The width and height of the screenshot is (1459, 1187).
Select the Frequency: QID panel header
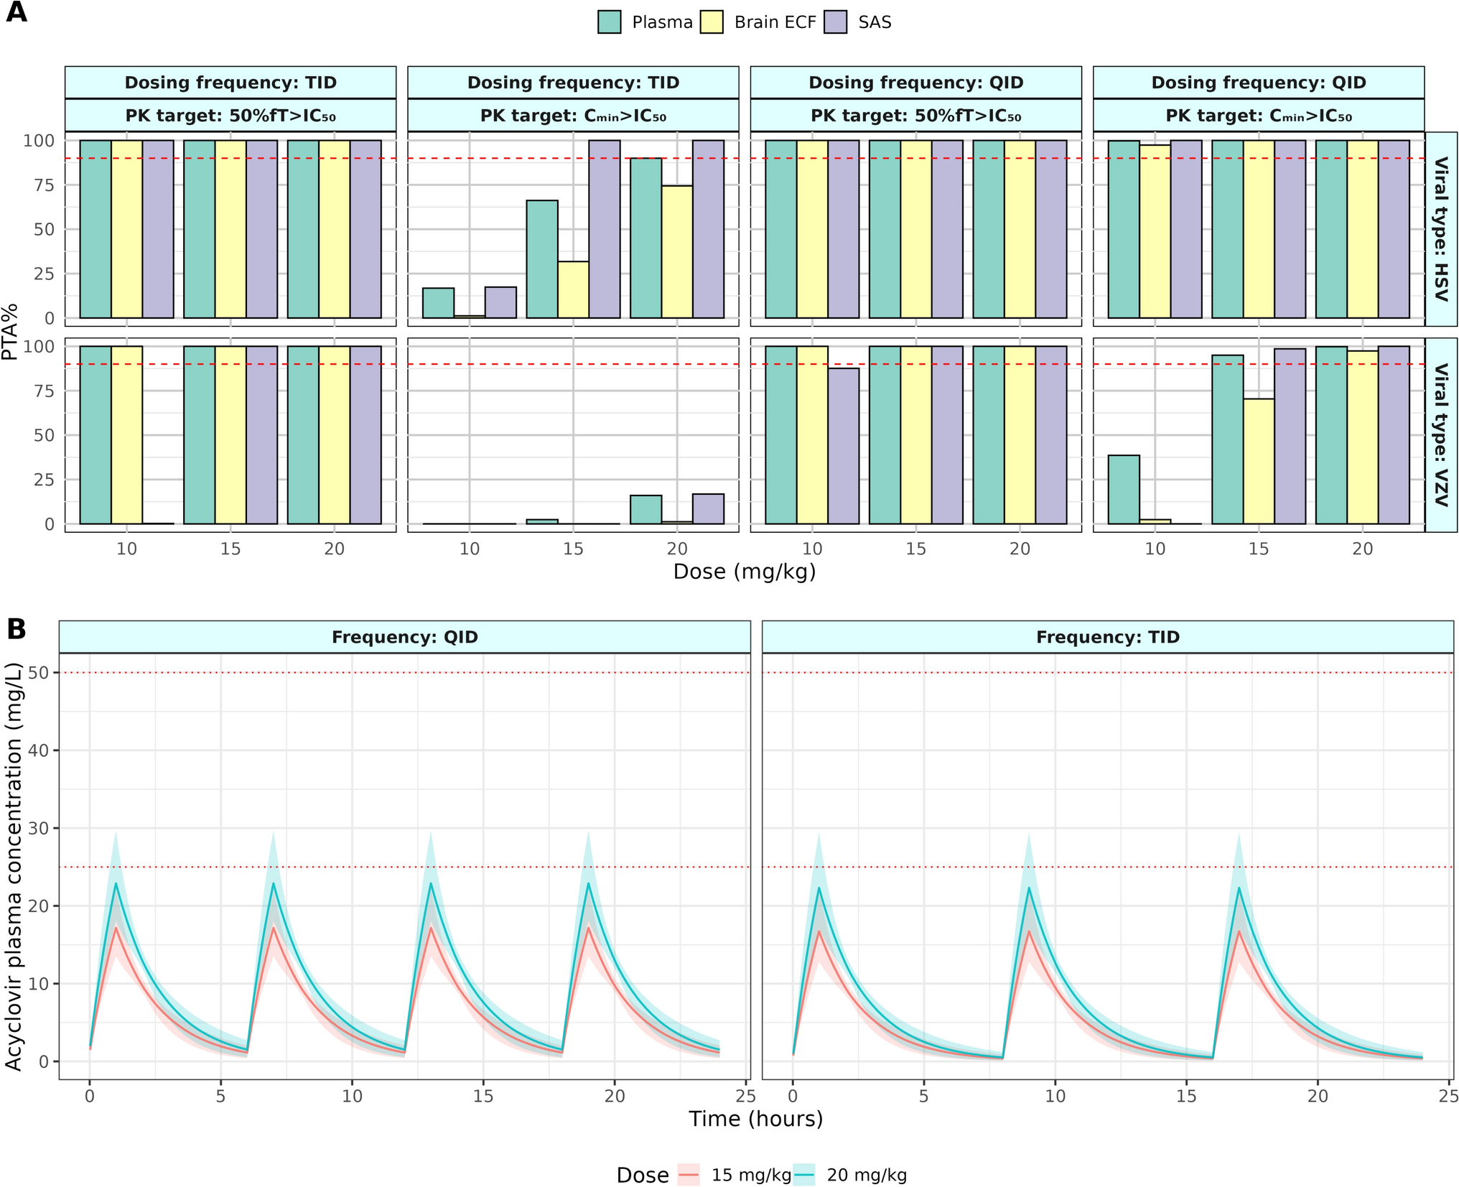404,637
